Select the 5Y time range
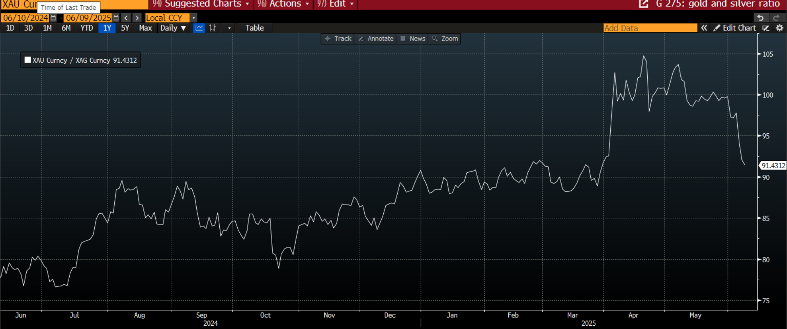This screenshot has height=329, width=787. click(x=125, y=28)
